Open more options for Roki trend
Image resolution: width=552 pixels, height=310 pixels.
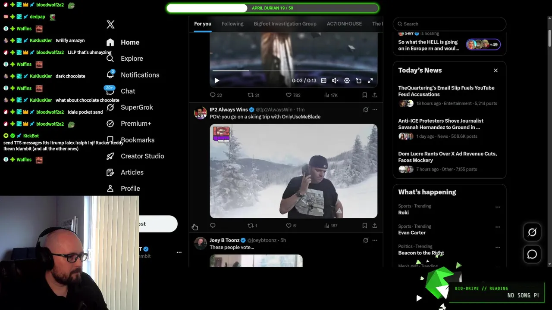point(498,207)
